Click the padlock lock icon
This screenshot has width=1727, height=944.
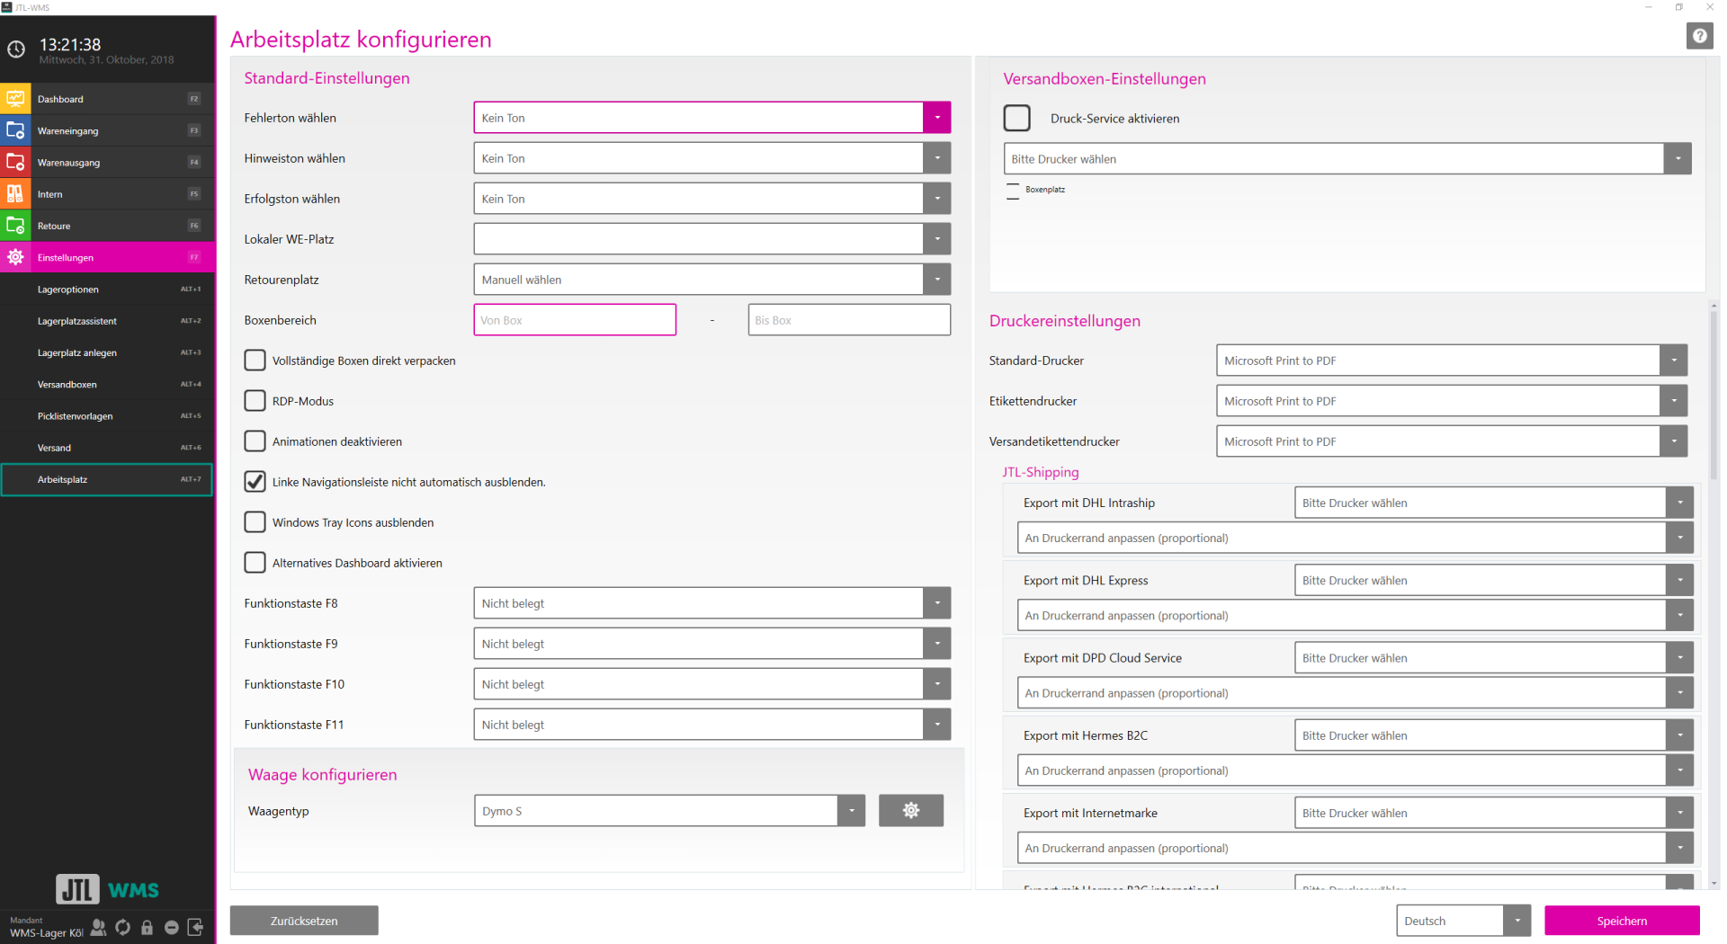click(148, 927)
